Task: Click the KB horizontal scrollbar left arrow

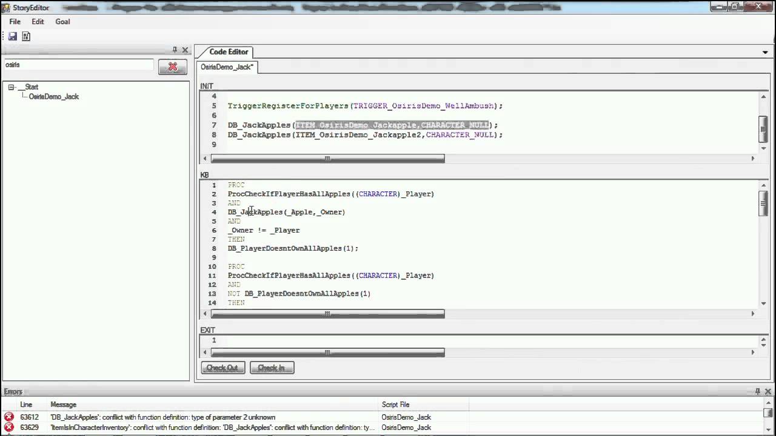Action: coord(205,314)
